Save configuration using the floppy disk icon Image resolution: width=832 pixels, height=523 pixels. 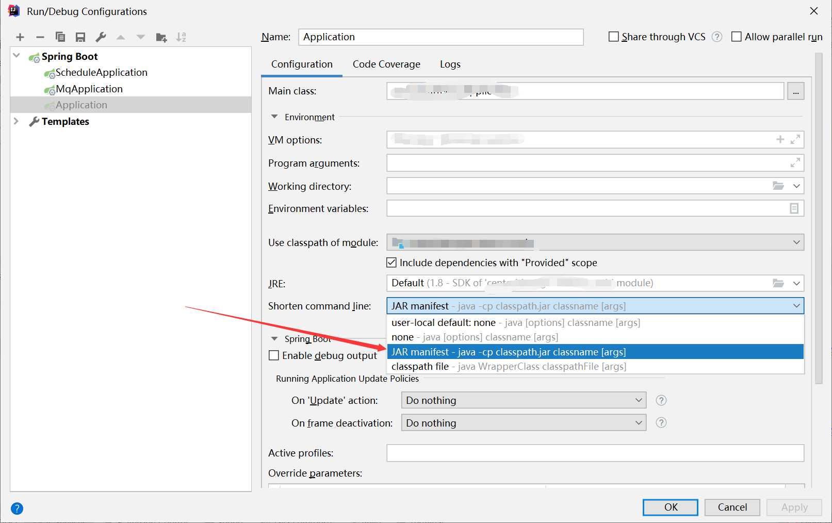[x=80, y=37]
